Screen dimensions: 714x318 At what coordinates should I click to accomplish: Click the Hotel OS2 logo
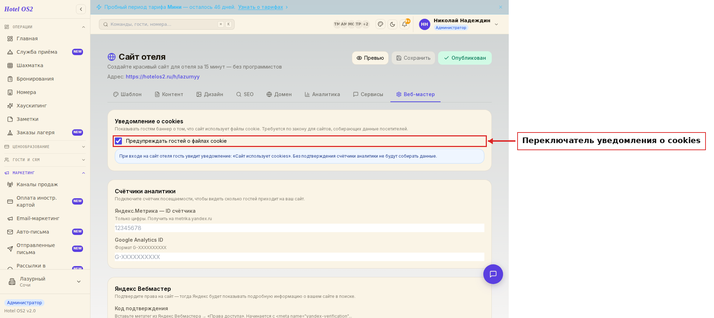(19, 9)
